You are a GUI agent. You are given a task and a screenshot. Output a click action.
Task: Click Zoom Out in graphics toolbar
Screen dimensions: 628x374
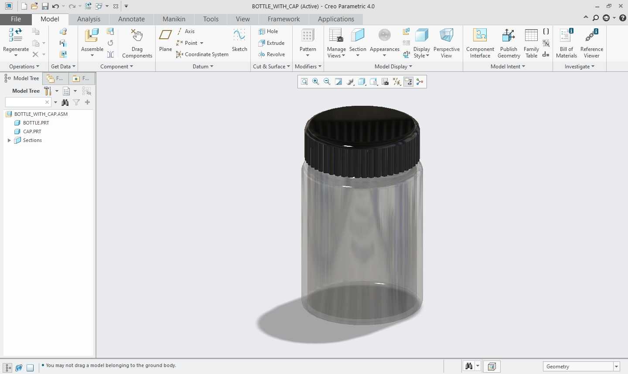pos(327,82)
